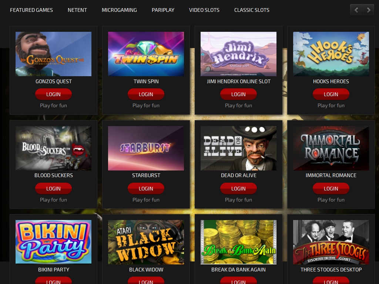Click the left arrow carousel button
Viewport: 379px width, 284px height.
pyautogui.click(x=356, y=10)
